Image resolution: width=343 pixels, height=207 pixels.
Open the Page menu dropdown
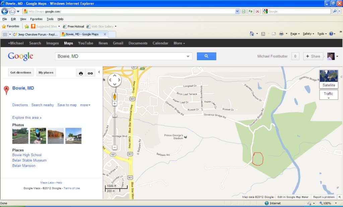[295, 34]
